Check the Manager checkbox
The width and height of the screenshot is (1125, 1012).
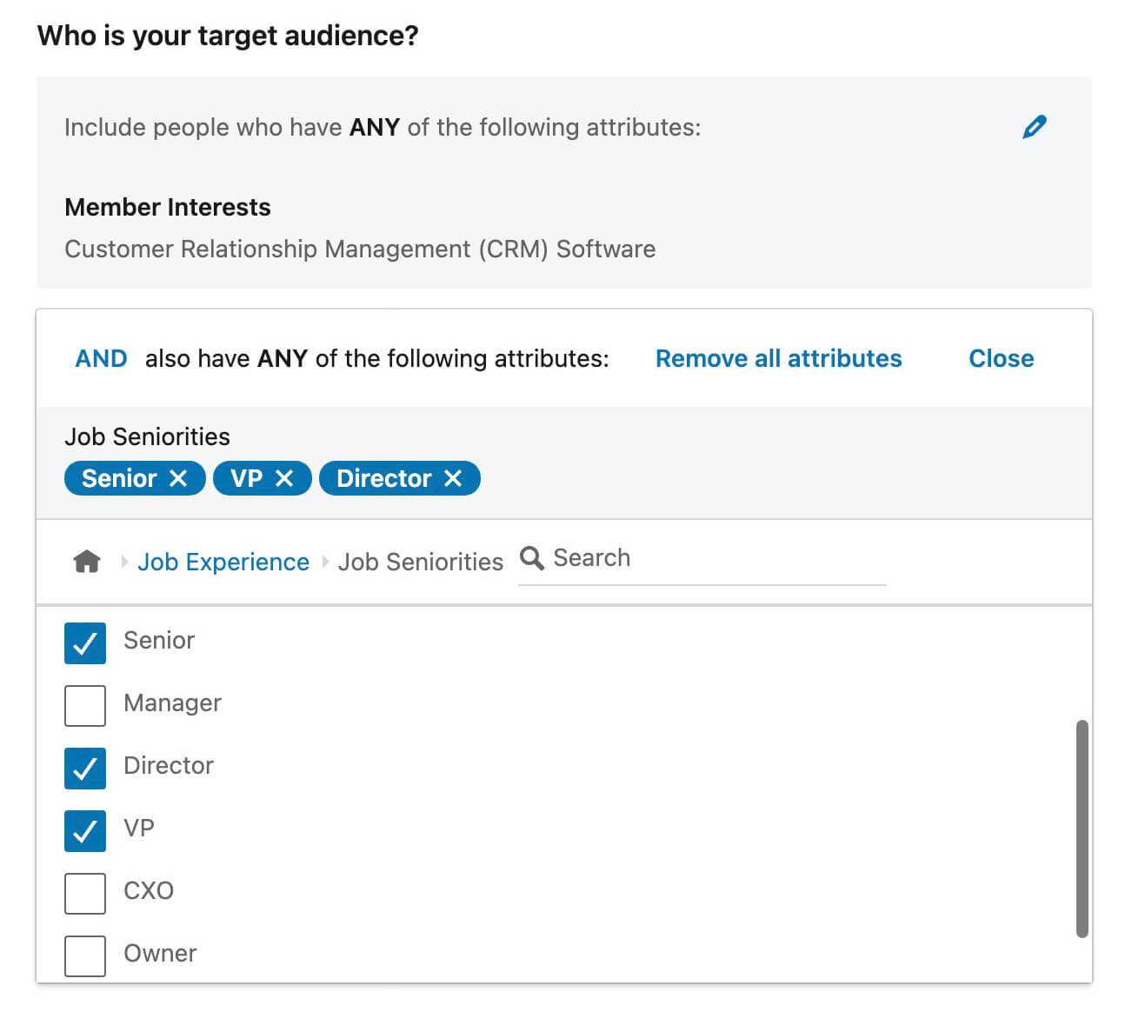point(85,706)
